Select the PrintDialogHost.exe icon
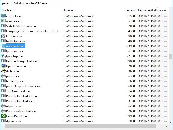Viewport: 173px width, 130px height. click(x=3, y=101)
